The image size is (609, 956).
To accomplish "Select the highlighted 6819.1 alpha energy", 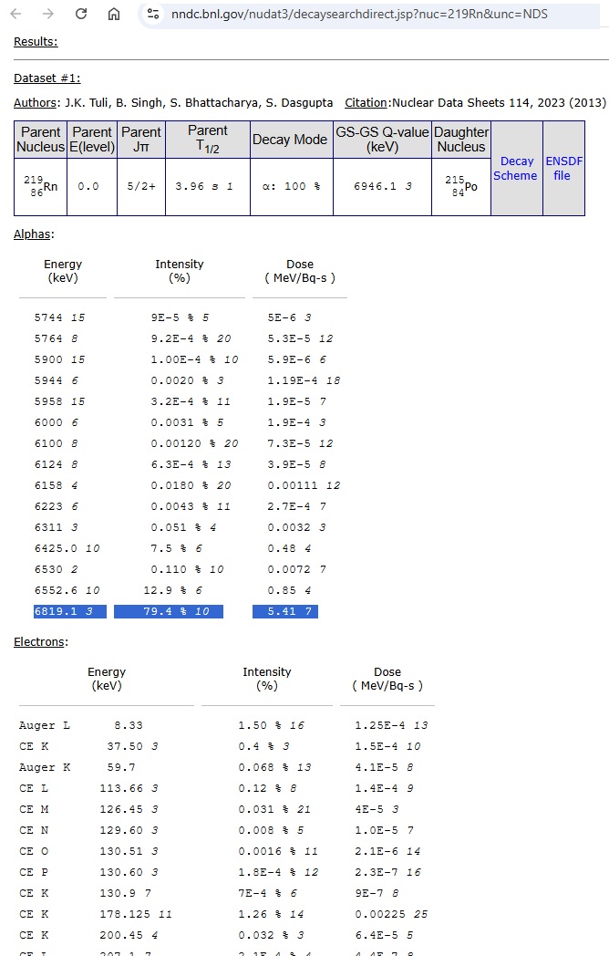I will click(x=70, y=611).
